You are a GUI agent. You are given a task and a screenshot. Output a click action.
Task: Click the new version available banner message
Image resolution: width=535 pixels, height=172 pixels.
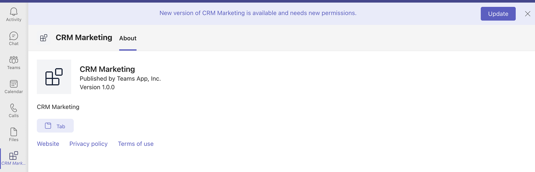[258, 13]
